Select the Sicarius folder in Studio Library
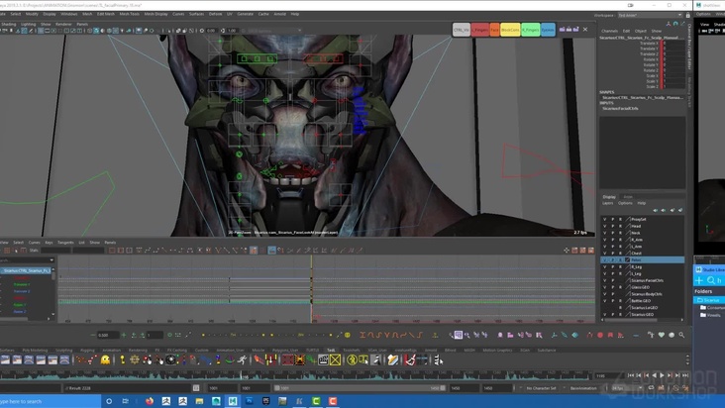This screenshot has height=408, width=725. pos(710,300)
